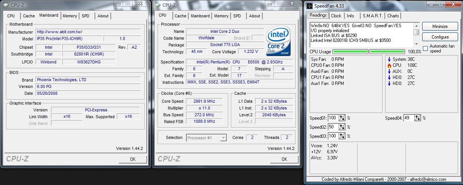Click the Intel Core 2 Duo logo
Screen dimensions: 463x185
(279, 42)
